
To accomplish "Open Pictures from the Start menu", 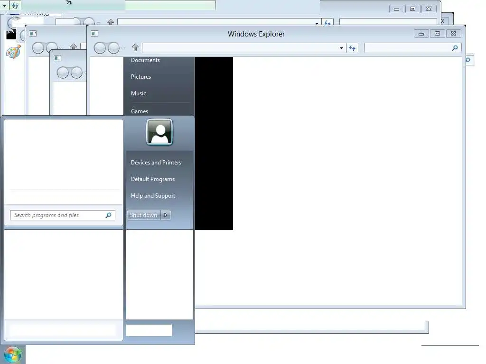I will (141, 77).
